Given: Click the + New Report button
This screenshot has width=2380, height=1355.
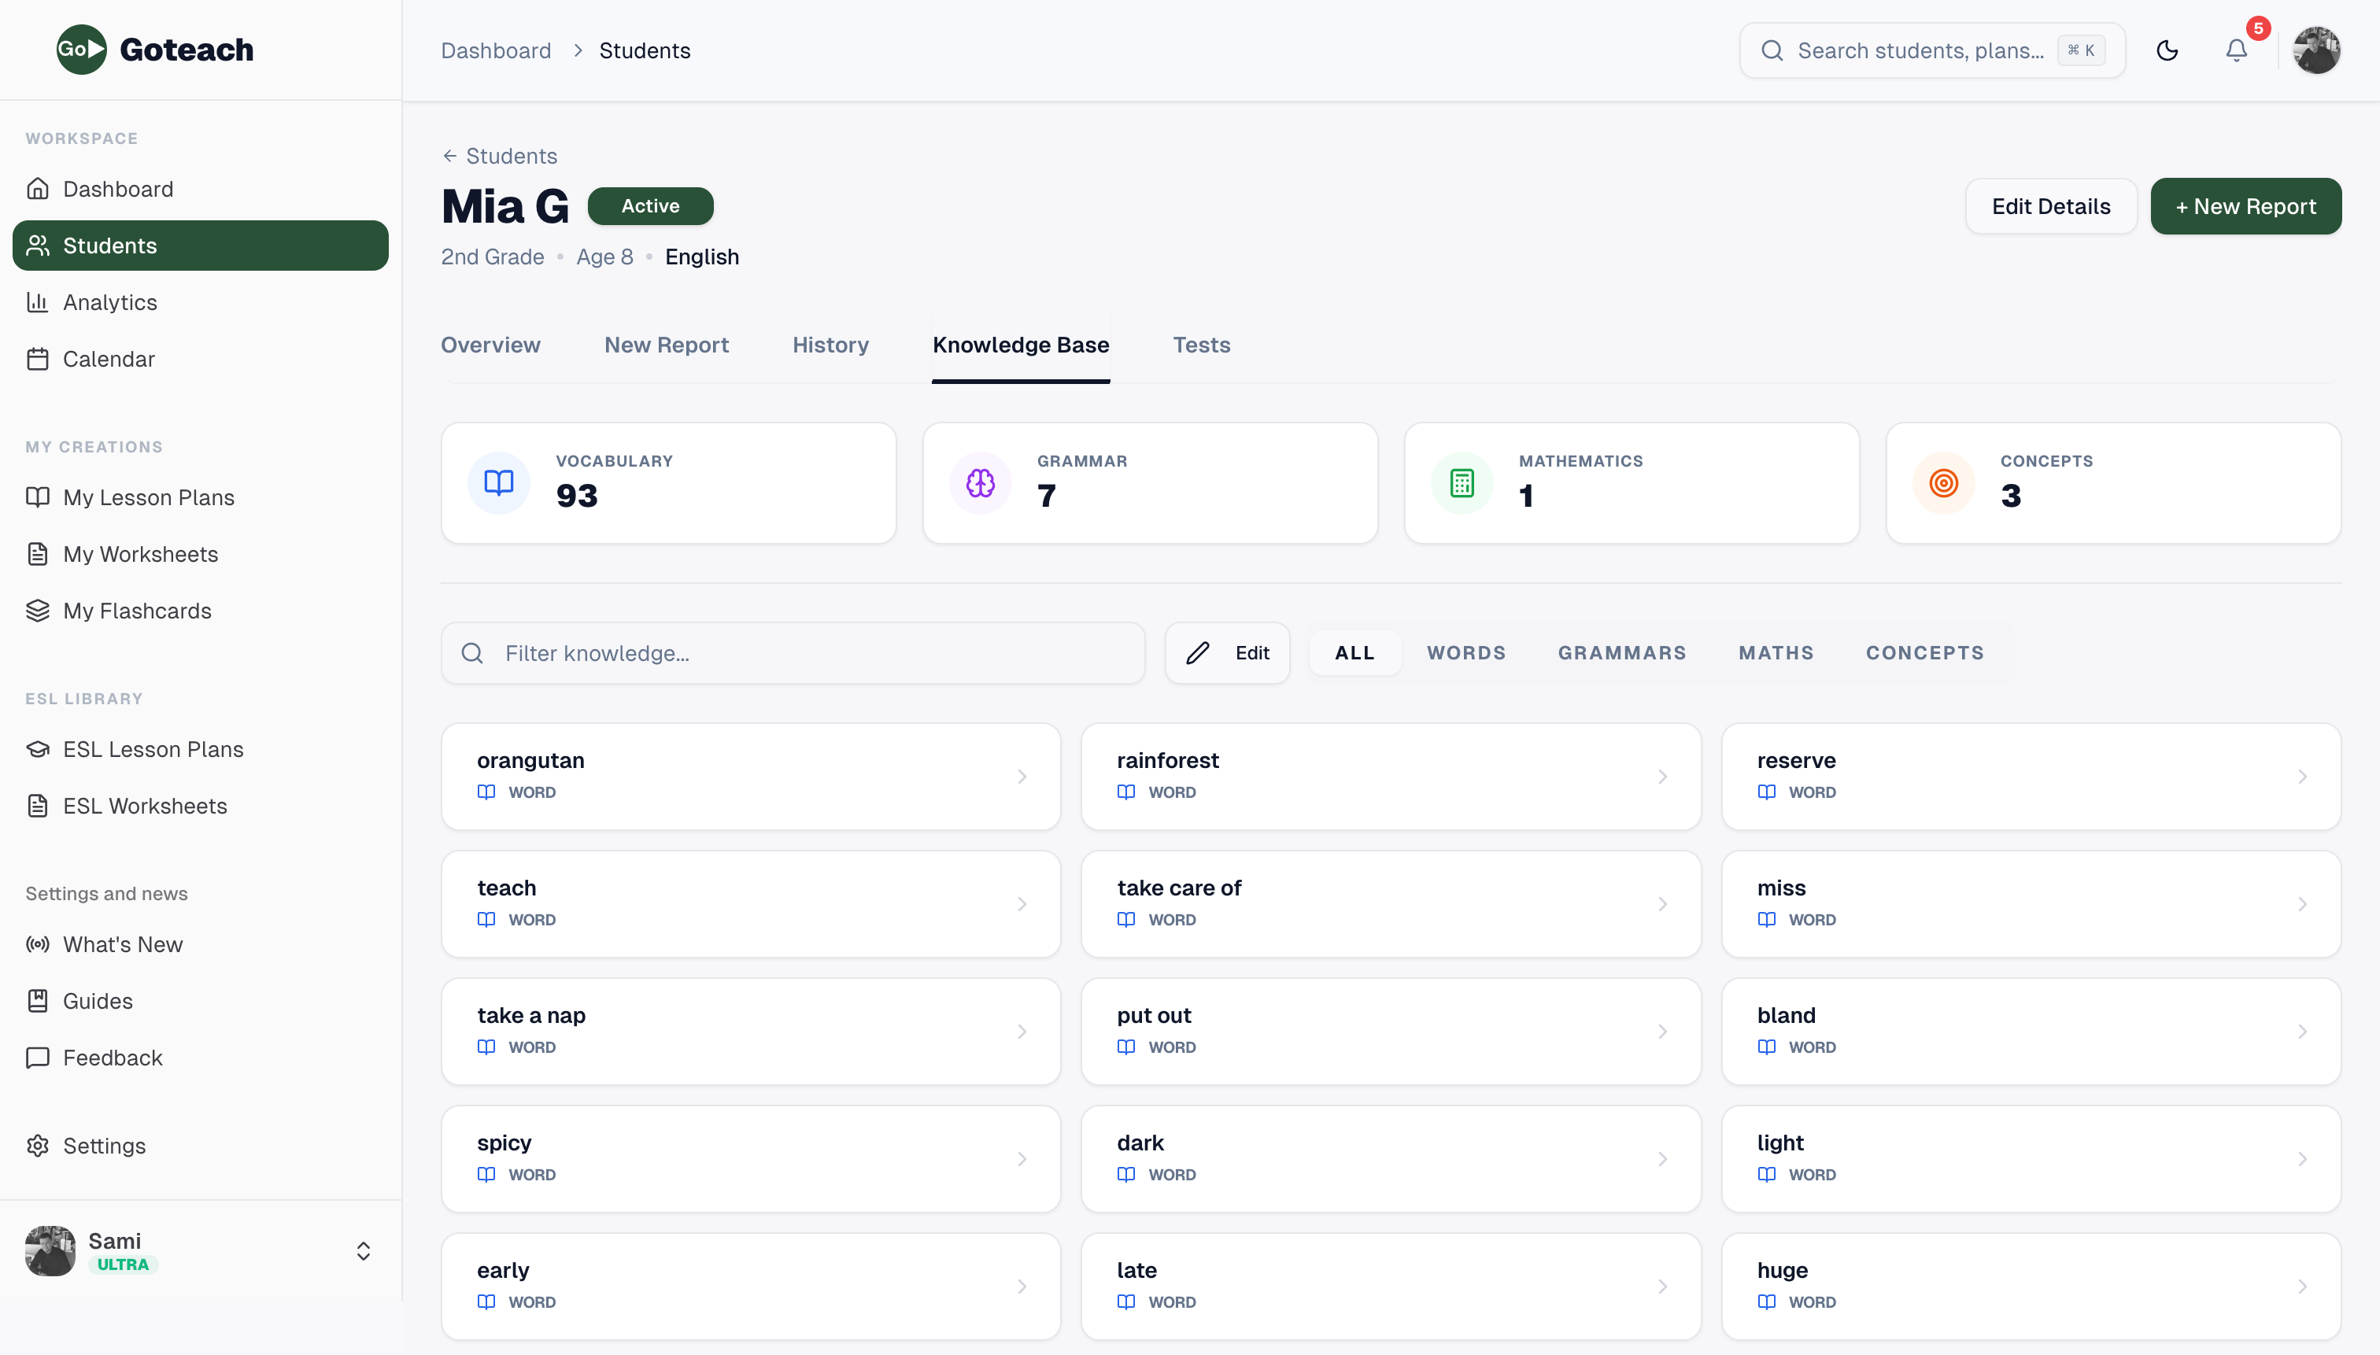Looking at the screenshot, I should pyautogui.click(x=2245, y=207).
